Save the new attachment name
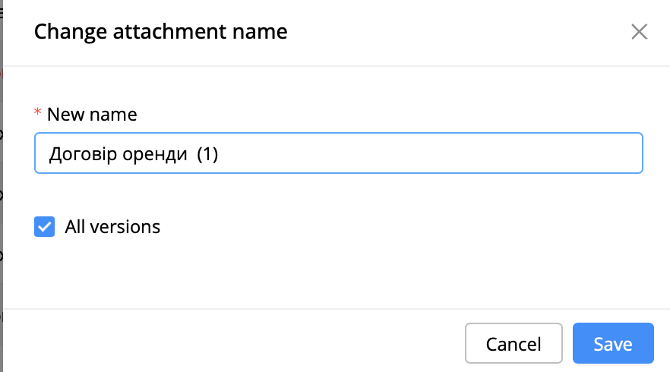The height and width of the screenshot is (372, 670). (x=613, y=343)
